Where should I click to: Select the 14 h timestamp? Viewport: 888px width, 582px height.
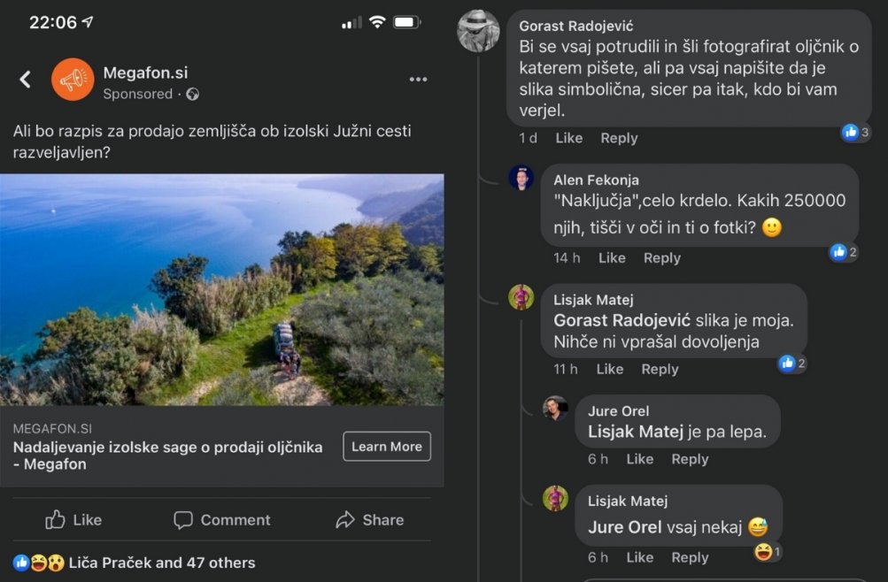click(567, 258)
